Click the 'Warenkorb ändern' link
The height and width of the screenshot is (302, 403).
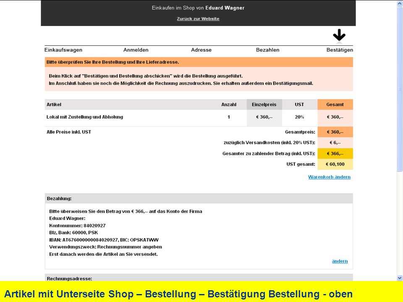(329, 177)
